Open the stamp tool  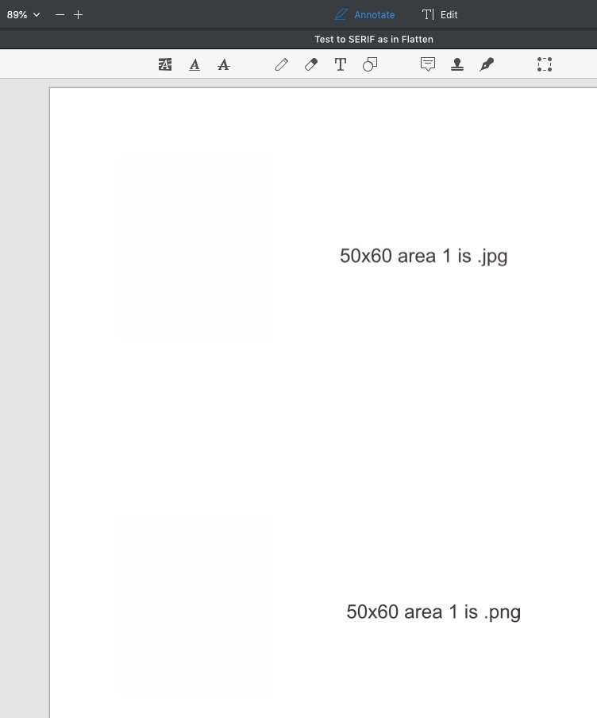457,64
